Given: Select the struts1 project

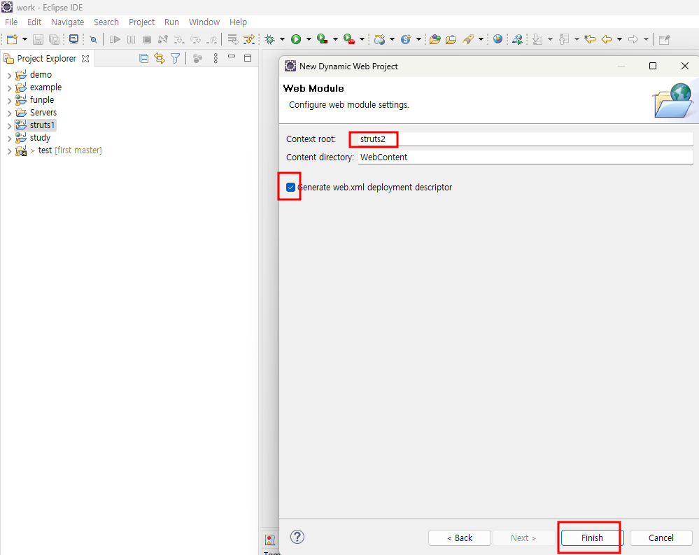Looking at the screenshot, I should [42, 125].
